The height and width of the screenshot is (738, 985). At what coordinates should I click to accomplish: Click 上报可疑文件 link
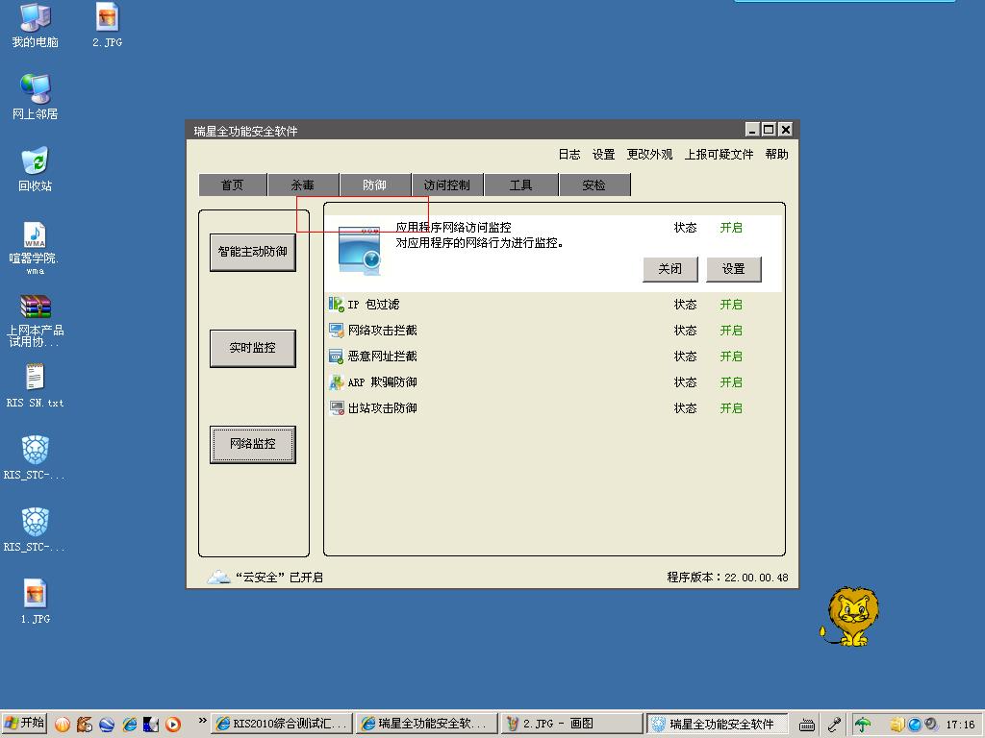tap(719, 155)
